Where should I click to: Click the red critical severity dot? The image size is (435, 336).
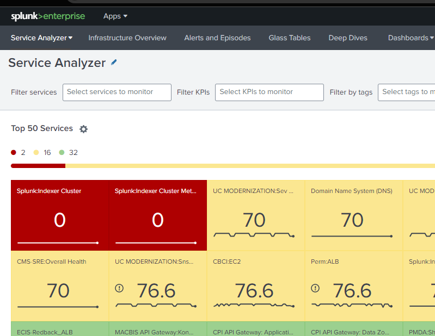pyautogui.click(x=13, y=152)
